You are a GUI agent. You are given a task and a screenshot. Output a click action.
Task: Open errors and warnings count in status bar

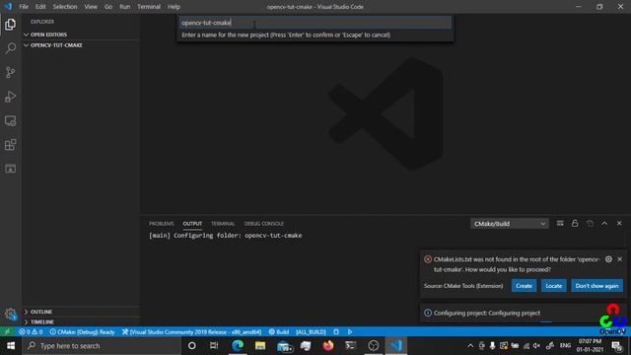[x=31, y=332]
